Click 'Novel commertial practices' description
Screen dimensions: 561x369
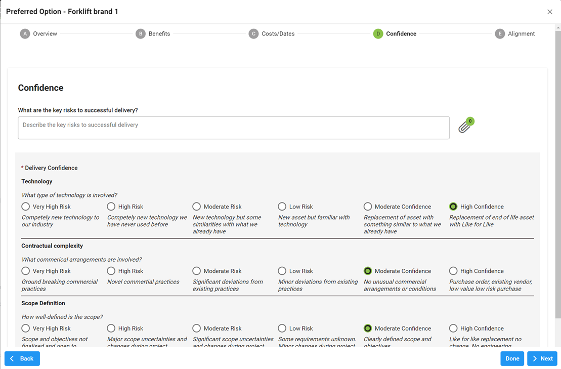[143, 281]
